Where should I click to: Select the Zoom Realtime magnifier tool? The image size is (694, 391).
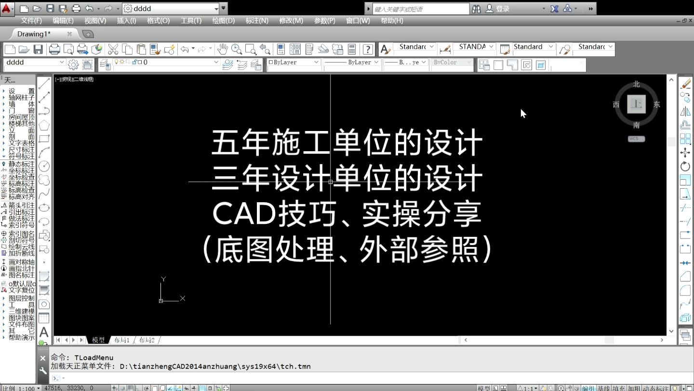point(236,49)
